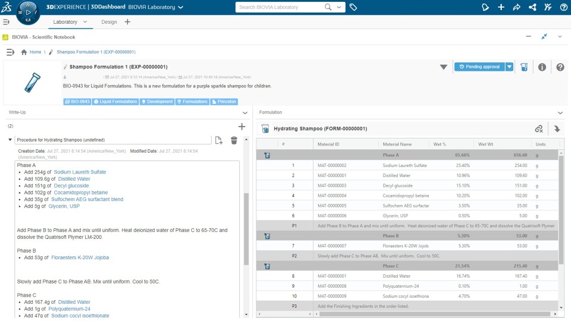571x321 pixels.
Task: Switch to the Design tab
Action: pos(109,22)
